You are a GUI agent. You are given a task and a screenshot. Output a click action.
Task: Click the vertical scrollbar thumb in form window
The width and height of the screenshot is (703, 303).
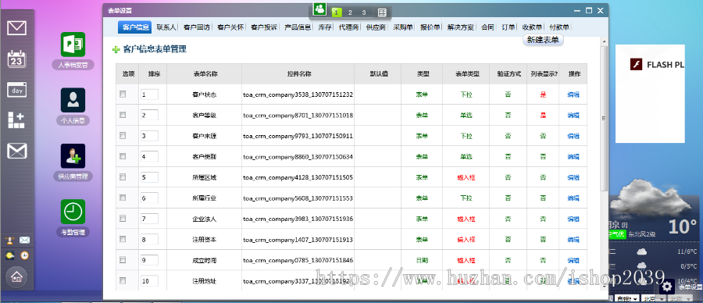tap(604, 118)
